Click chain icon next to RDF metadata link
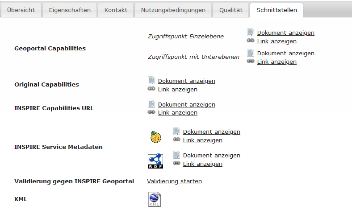This screenshot has width=352, height=214. point(176,163)
